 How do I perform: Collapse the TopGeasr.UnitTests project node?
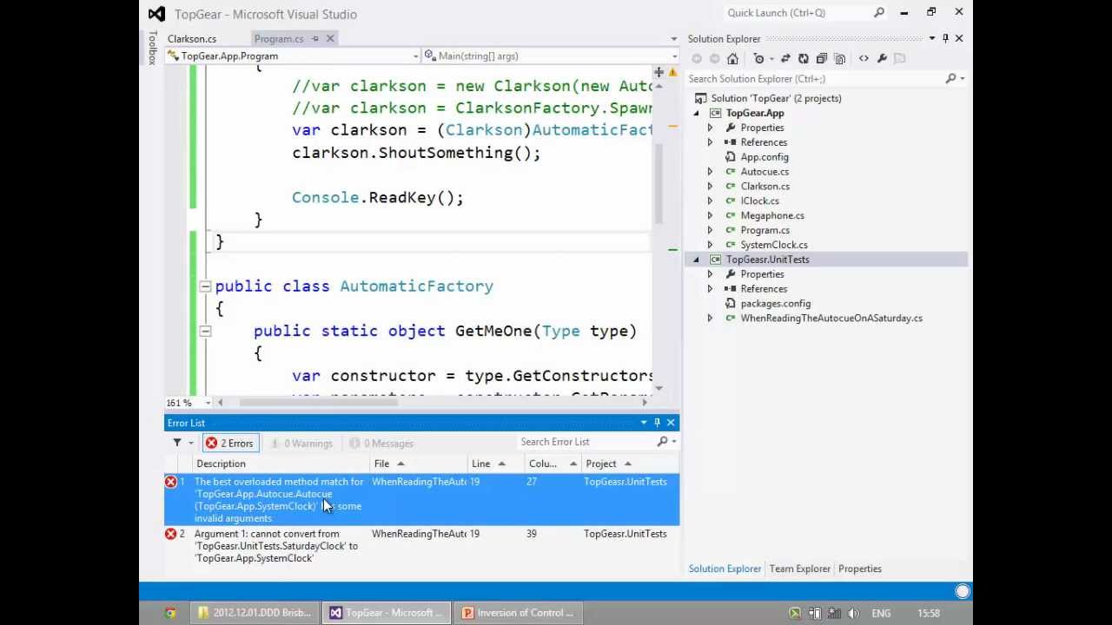(697, 260)
